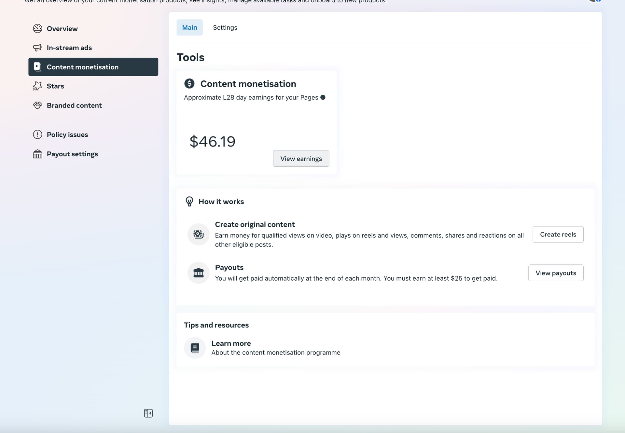This screenshot has width=625, height=433.
Task: Click the Branded content handshake icon
Action: tap(37, 105)
